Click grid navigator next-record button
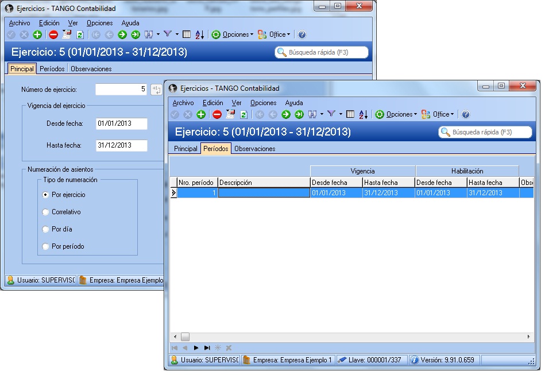545x375 pixels. coord(196,348)
